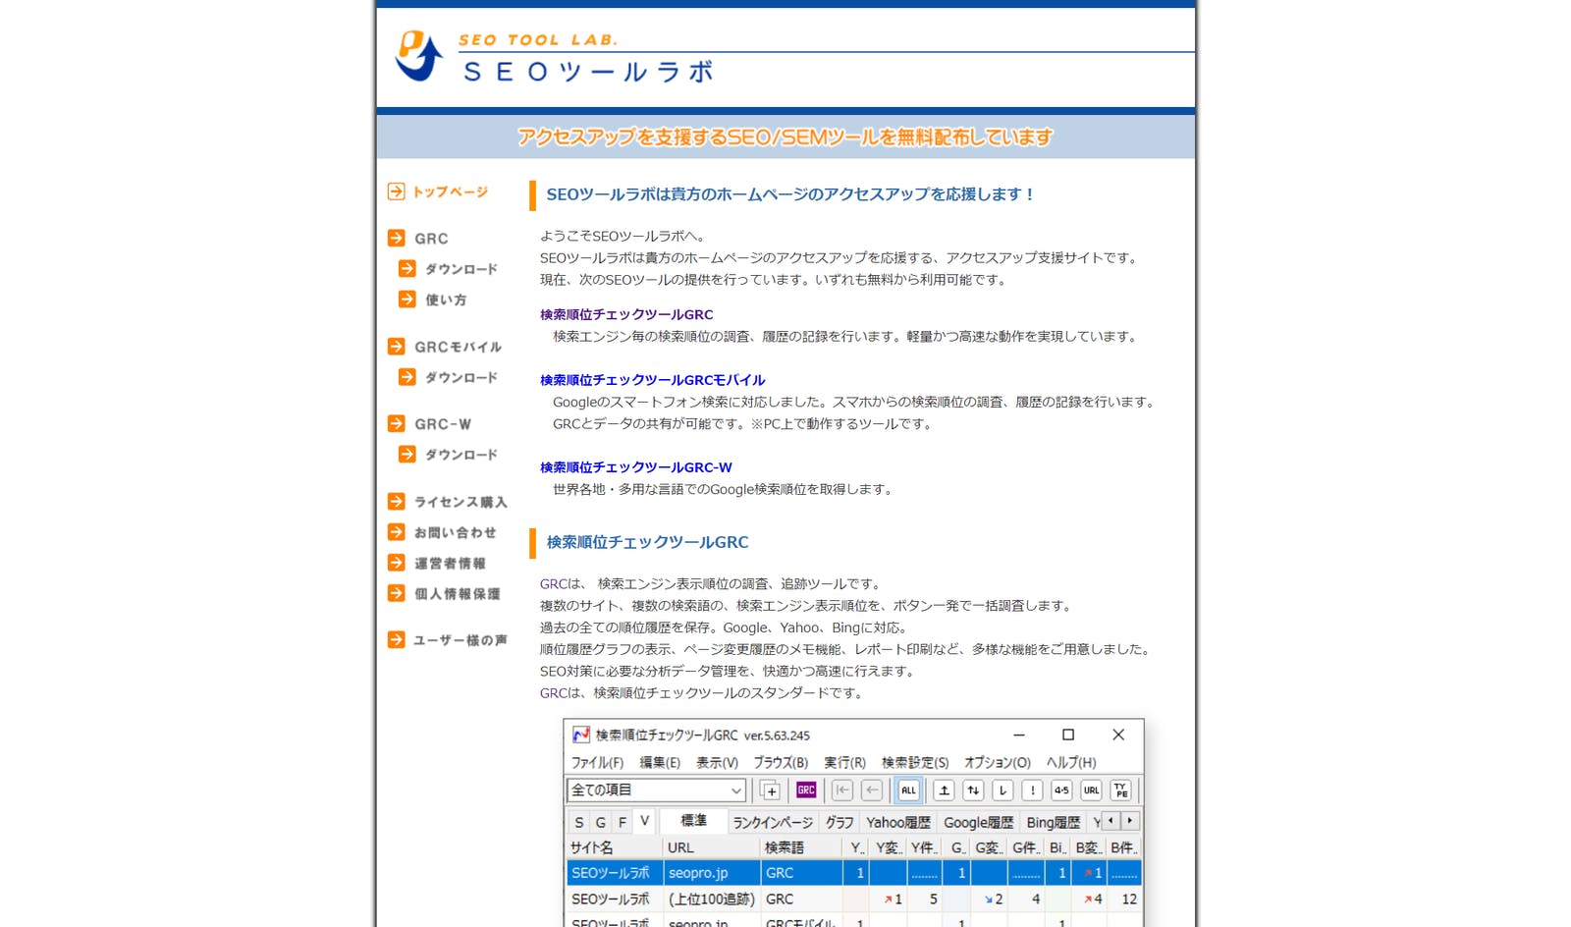
Task: Select the V tab
Action: tap(645, 821)
